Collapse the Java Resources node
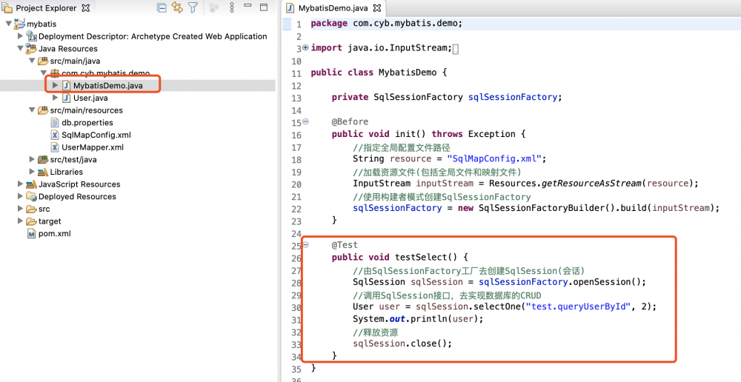Viewport: 741px width, 382px height. [x=20, y=47]
